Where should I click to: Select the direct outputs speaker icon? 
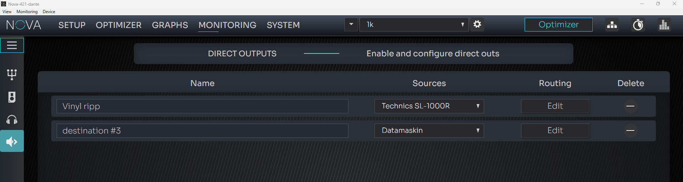12,142
